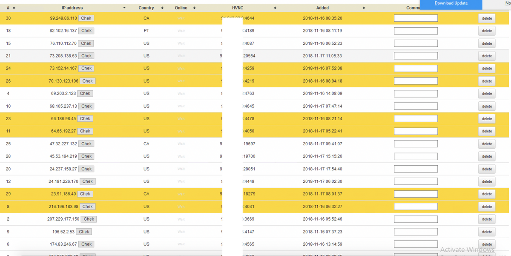Delete row 29 added 2018-11-17 08:01:37
The width and height of the screenshot is (511, 256).
click(487, 194)
